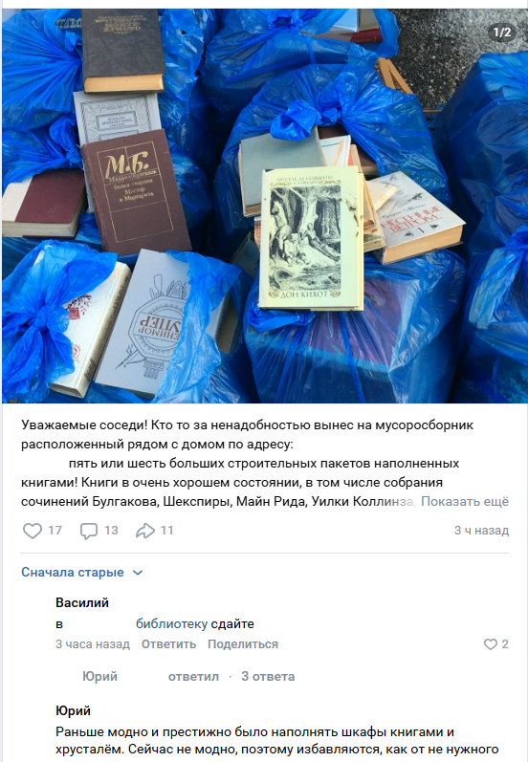
Task: Open the библиотеку link in comment
Action: (171, 623)
